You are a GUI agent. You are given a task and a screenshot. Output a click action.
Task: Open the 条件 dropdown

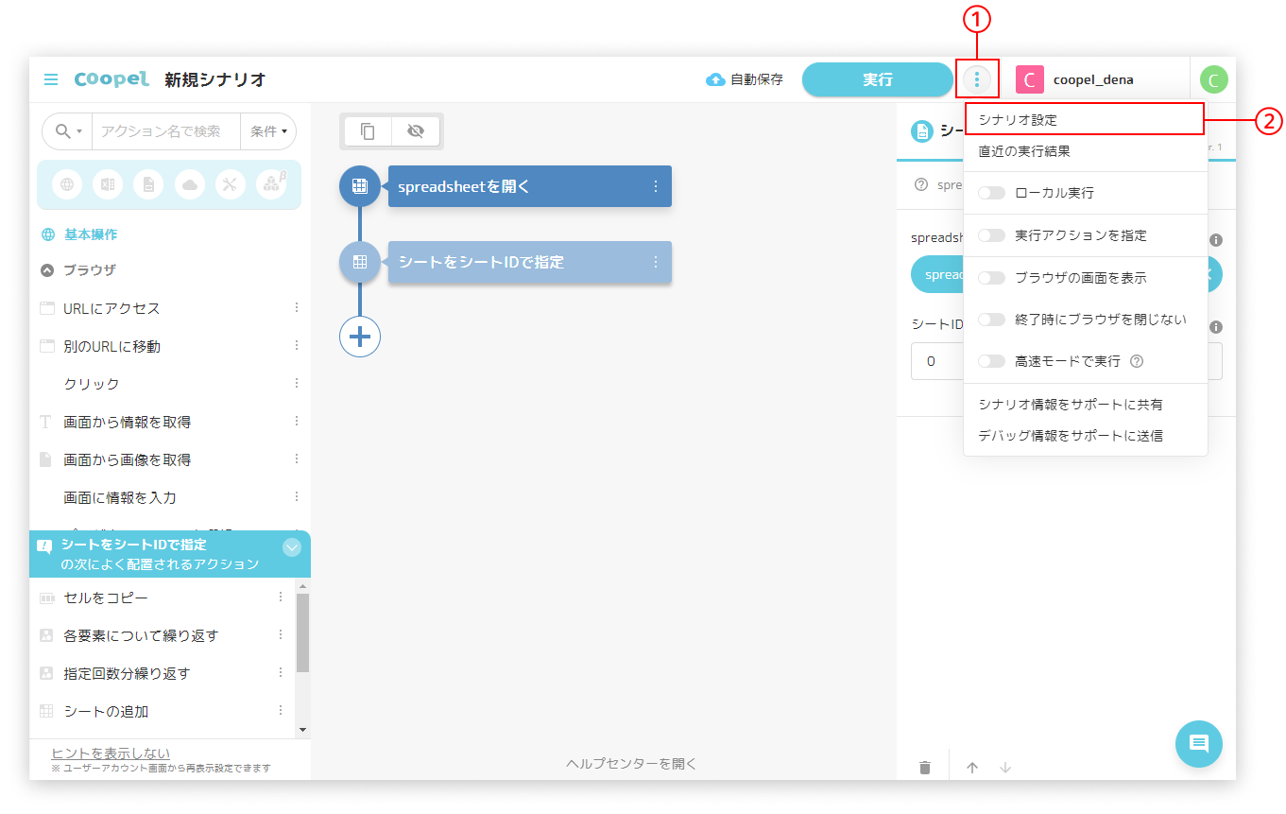268,131
